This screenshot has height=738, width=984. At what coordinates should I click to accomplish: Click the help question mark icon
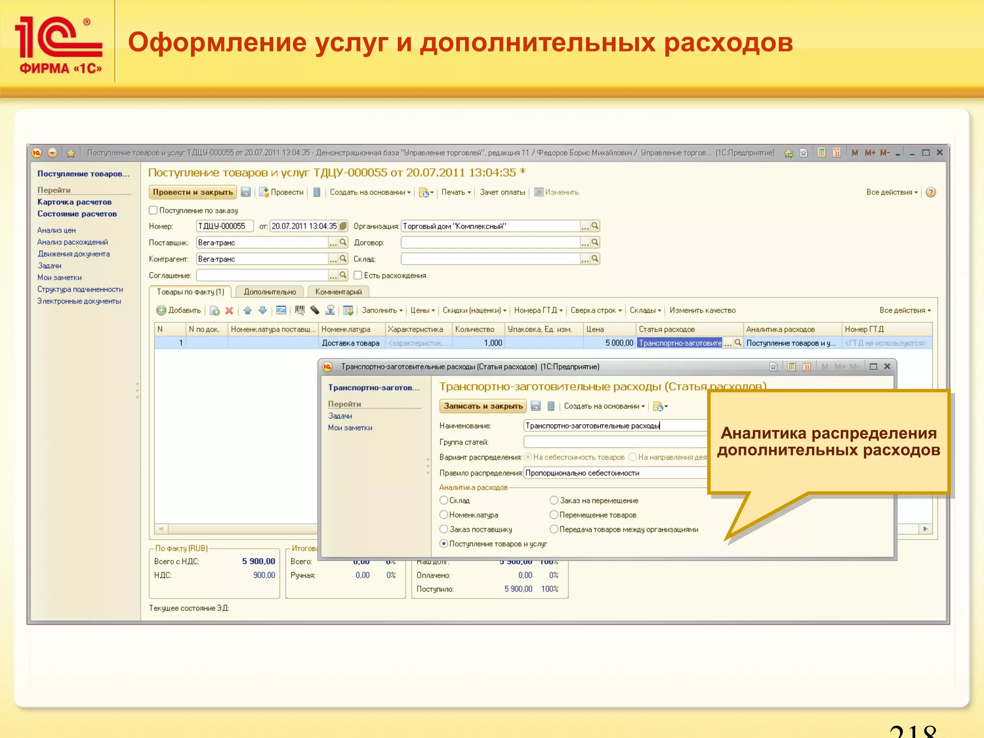[x=931, y=192]
